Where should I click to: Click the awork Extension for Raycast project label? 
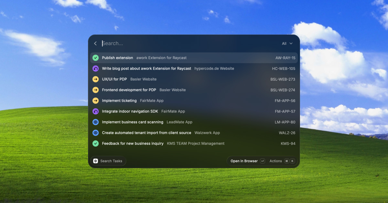pos(161,58)
